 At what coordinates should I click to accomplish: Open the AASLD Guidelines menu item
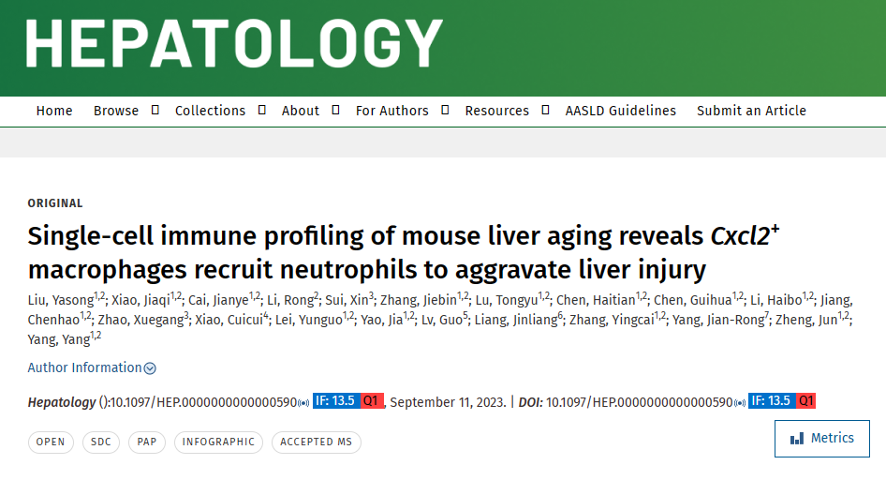tap(620, 111)
